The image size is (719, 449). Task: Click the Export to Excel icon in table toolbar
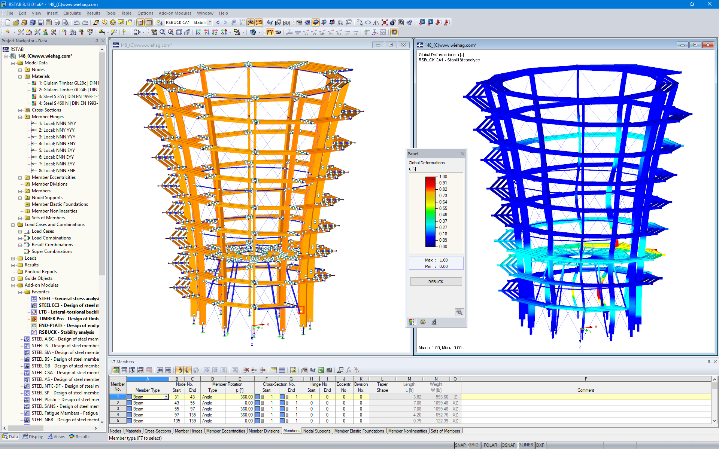(x=321, y=370)
